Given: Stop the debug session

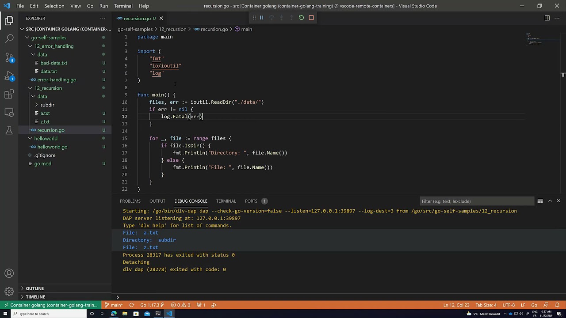Looking at the screenshot, I should coord(311,18).
